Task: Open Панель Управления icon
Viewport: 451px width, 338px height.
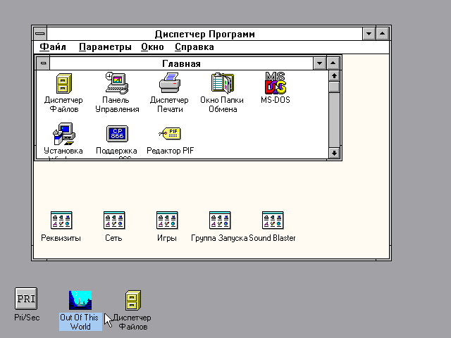Action: [117, 83]
